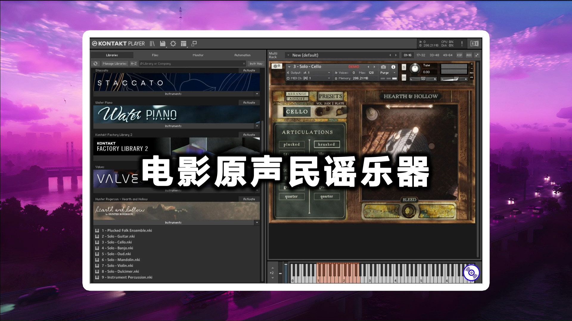Open instrument name dropdown arrow
Screen dimensions: 572x321
point(289,67)
